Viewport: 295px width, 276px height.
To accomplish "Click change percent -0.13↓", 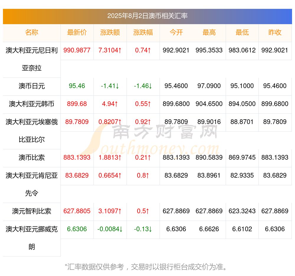I will [143, 229].
